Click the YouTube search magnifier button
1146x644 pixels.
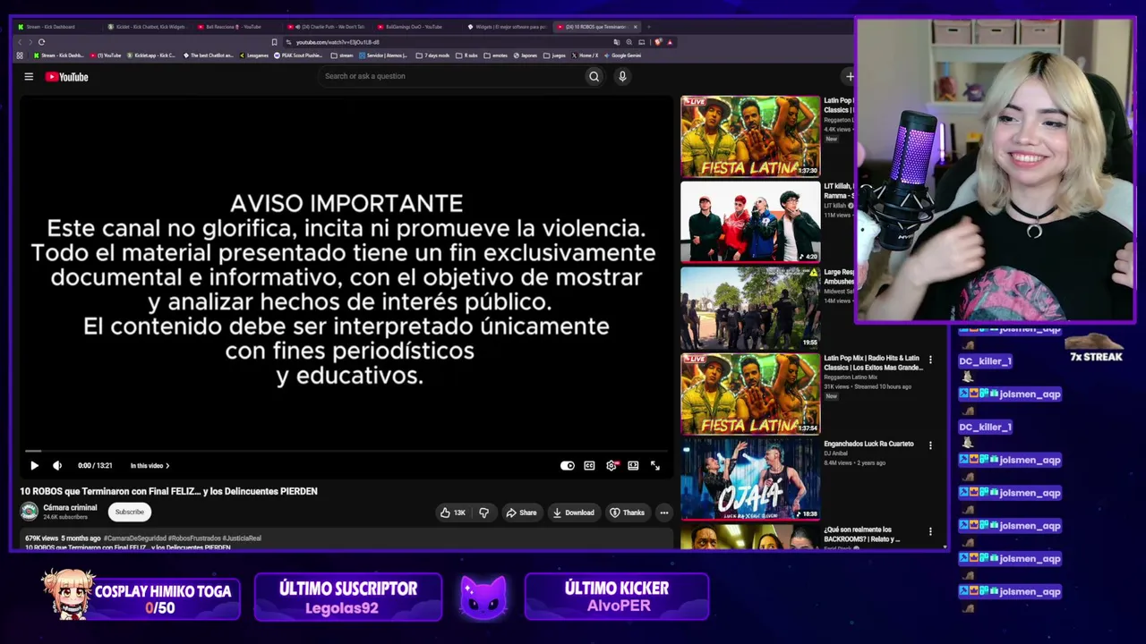(594, 76)
